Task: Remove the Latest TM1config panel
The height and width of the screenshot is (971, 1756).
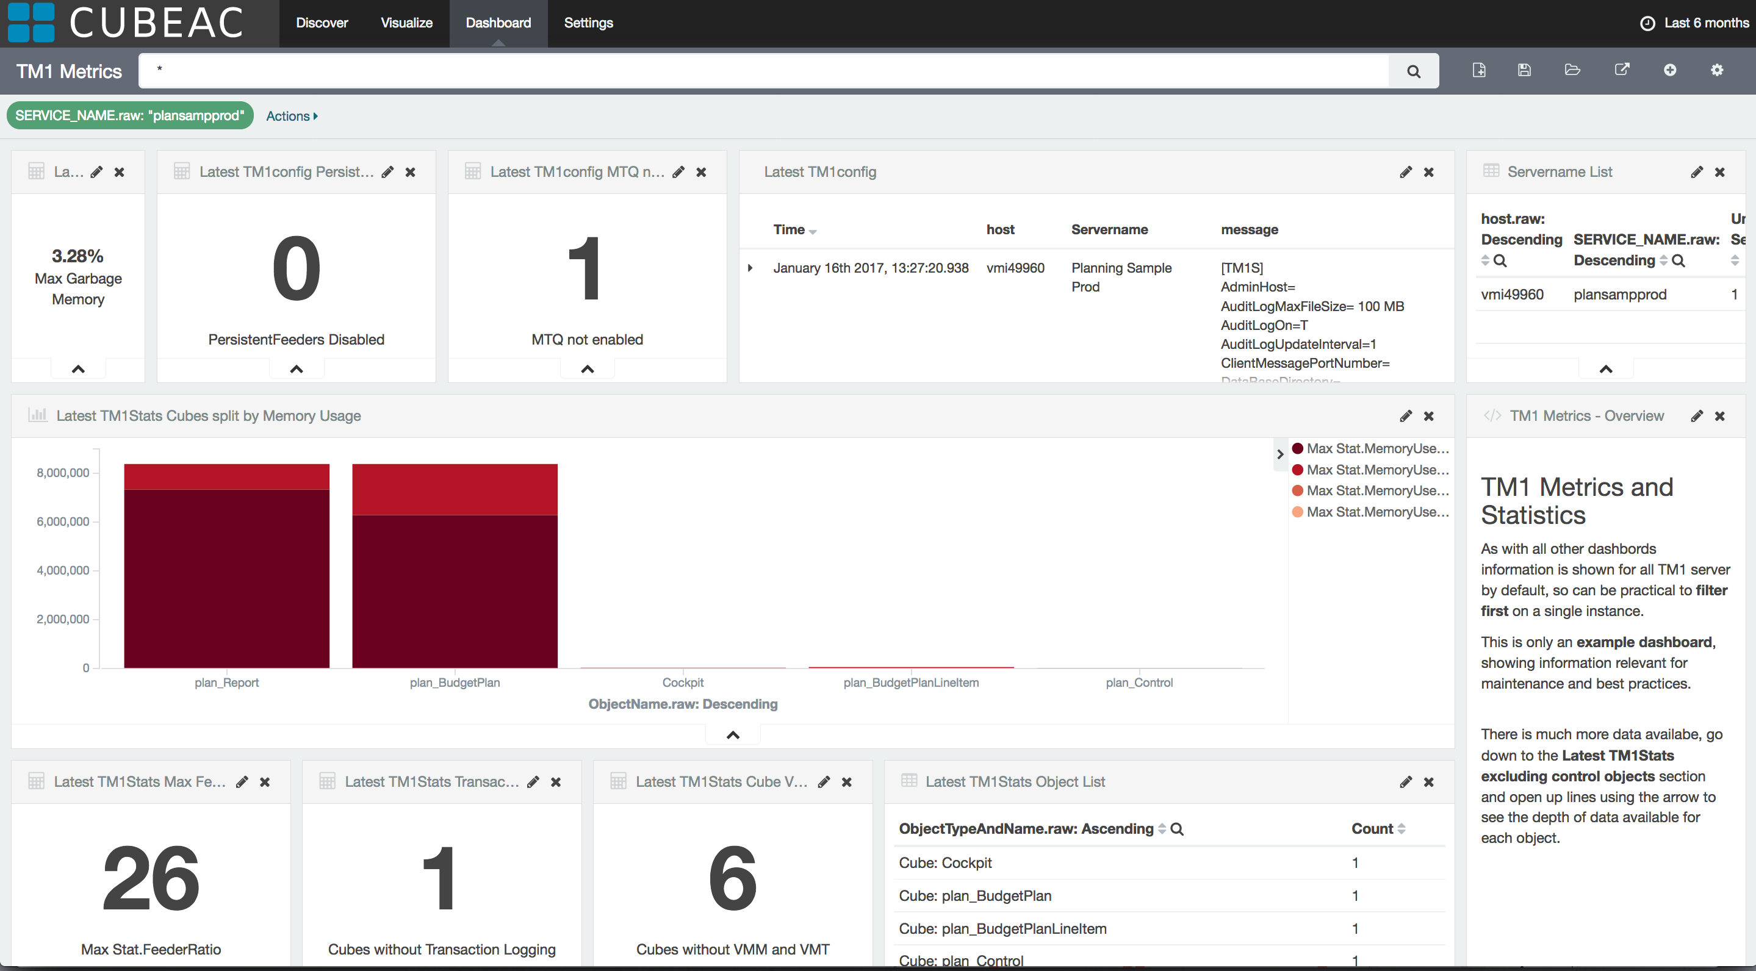Action: point(1429,173)
